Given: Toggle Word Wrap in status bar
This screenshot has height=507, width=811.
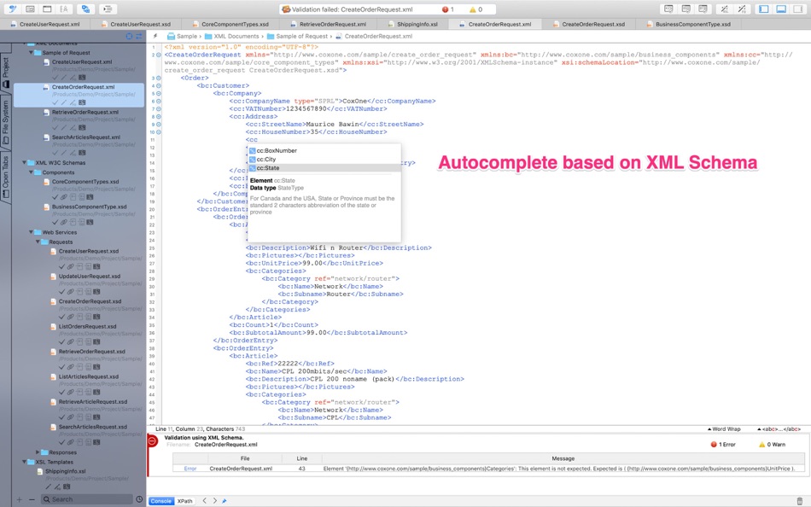Looking at the screenshot, I should (724, 428).
